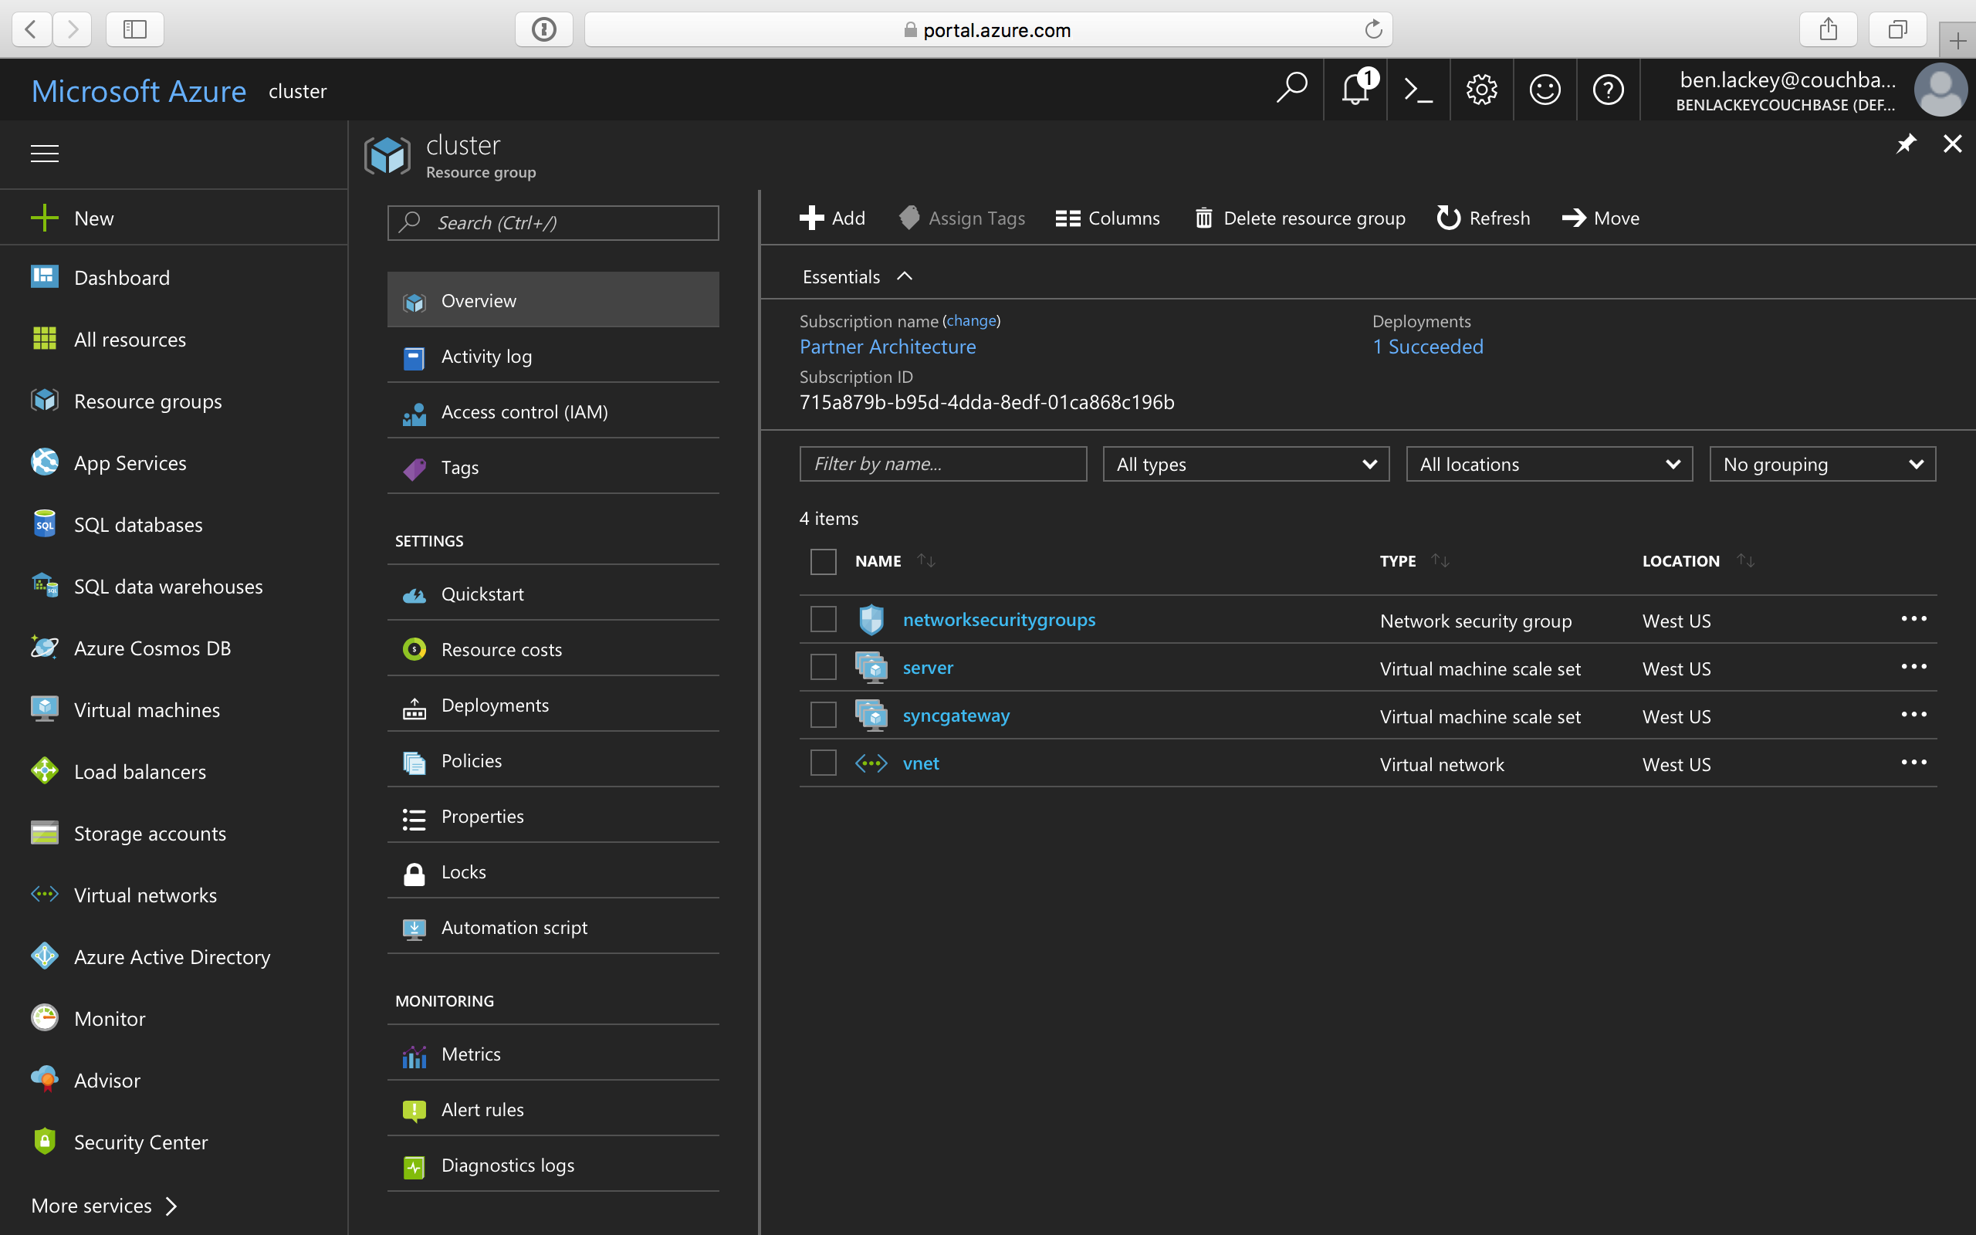Click the networksecuritygroups shield icon
This screenshot has width=1976, height=1235.
click(x=869, y=619)
